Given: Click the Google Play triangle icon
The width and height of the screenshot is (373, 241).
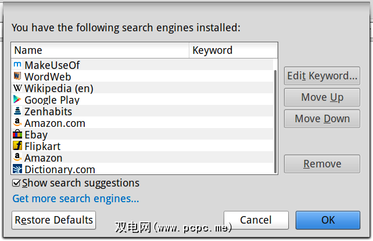Looking at the screenshot, I should (17, 100).
